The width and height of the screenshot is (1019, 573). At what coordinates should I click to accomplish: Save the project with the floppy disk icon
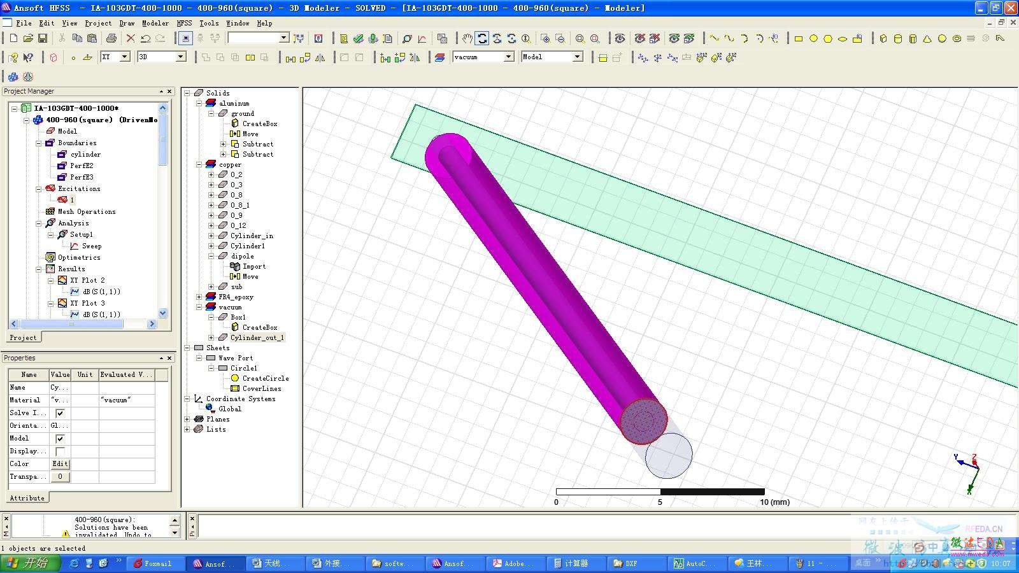point(43,38)
